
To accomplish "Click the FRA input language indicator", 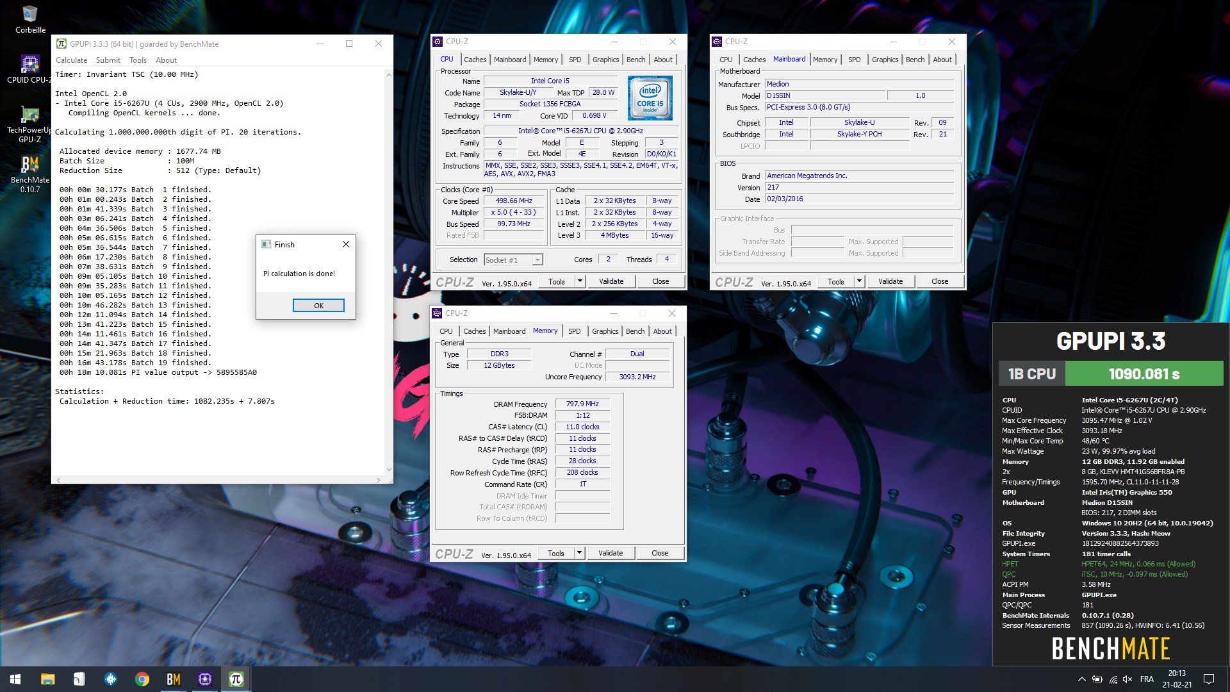I will point(1147,679).
